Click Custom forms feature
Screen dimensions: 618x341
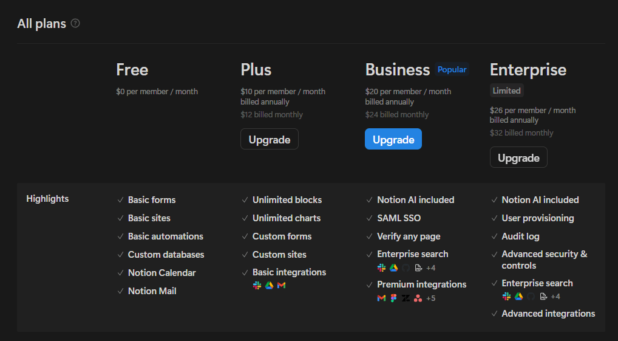point(282,236)
